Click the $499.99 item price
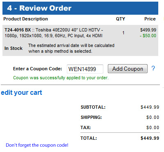This screenshot has height=152, width=164. (x=148, y=30)
